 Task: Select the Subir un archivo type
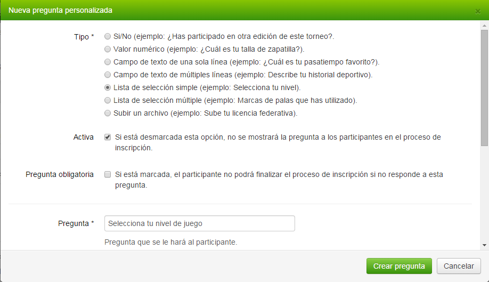tap(108, 113)
